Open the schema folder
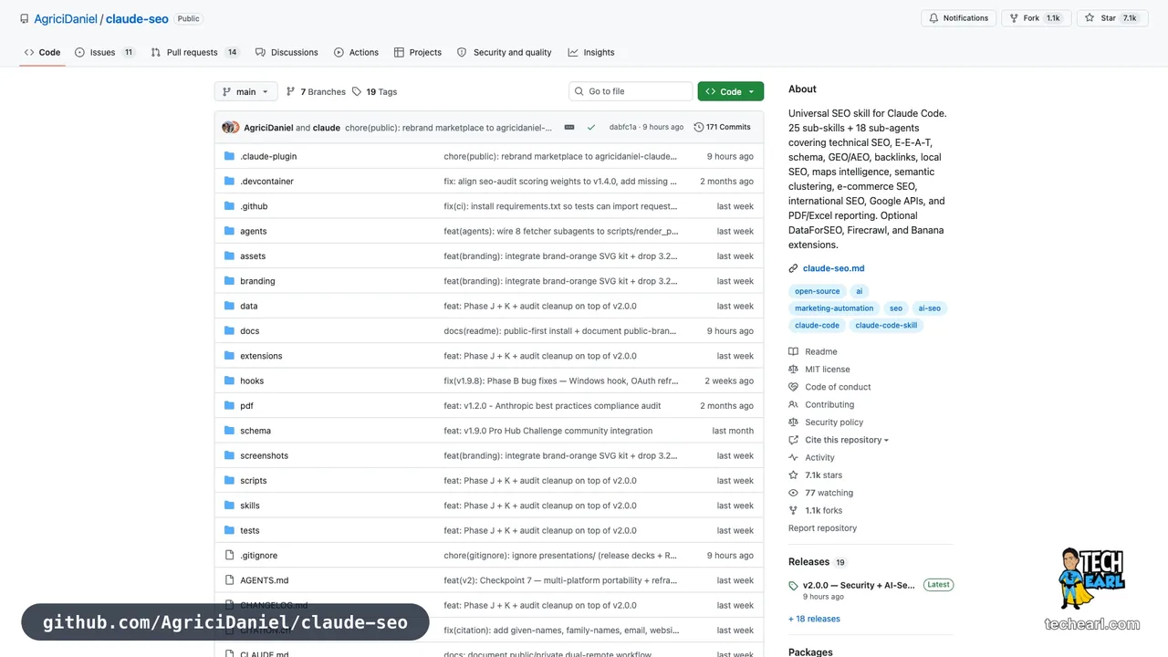Viewport: 1168px width, 657px height. pos(255,431)
